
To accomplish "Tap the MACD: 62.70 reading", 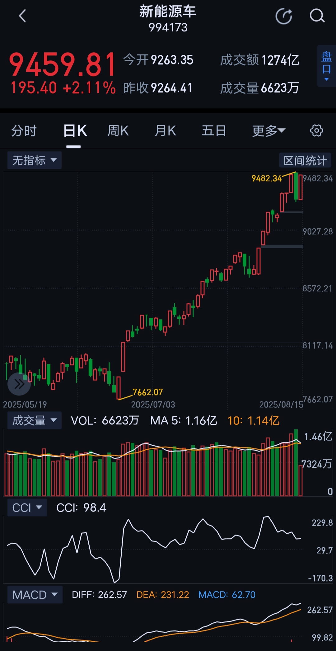I will tap(227, 595).
